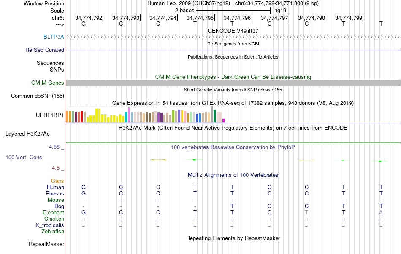Click the OMIM Genes gray bar
This screenshot has width=401, height=254.
pos(233,83)
